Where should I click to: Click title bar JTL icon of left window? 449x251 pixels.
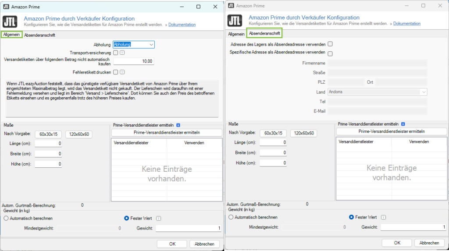pyautogui.click(x=6, y=7)
